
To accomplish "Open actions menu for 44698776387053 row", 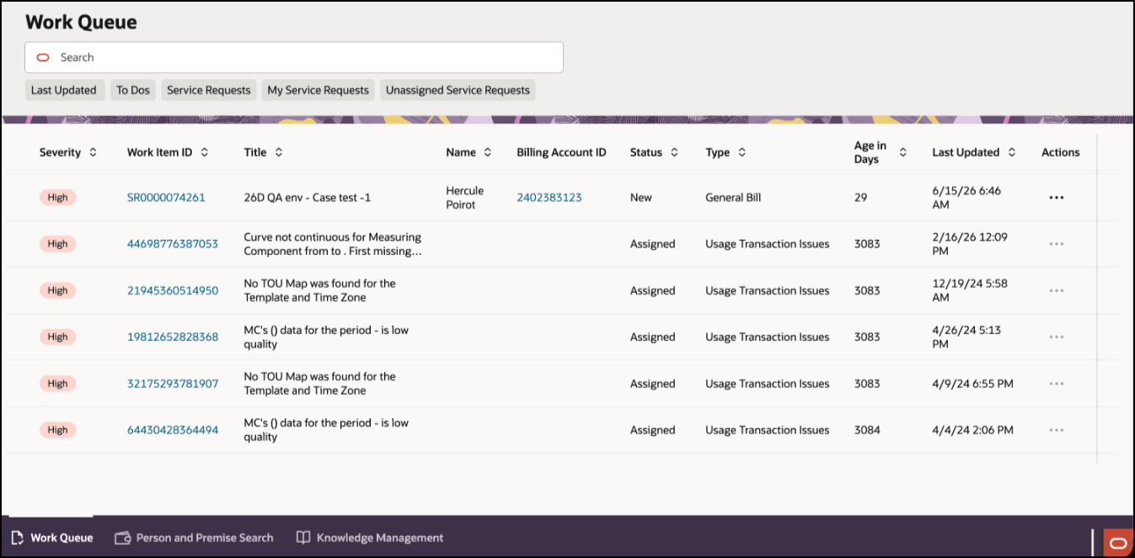I will click(x=1057, y=244).
